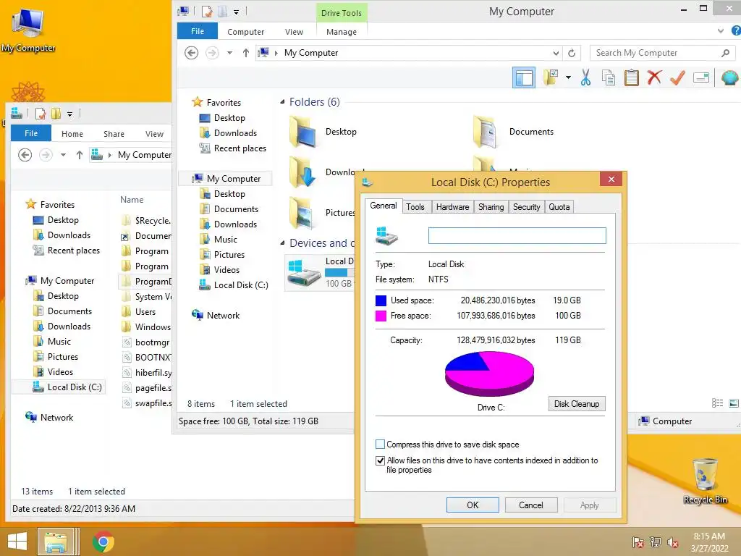
Task: Click the Paste clipboard icon in the toolbar
Action: (631, 77)
